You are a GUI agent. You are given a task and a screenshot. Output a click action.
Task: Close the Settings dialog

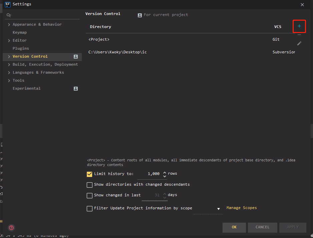(302, 5)
